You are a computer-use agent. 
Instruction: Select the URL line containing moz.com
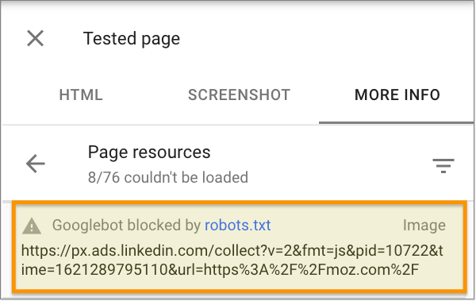220,269
